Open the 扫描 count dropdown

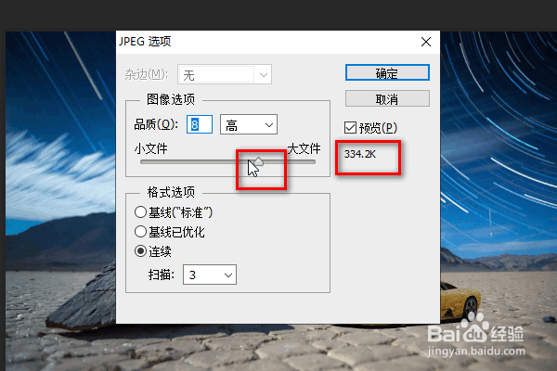point(210,275)
